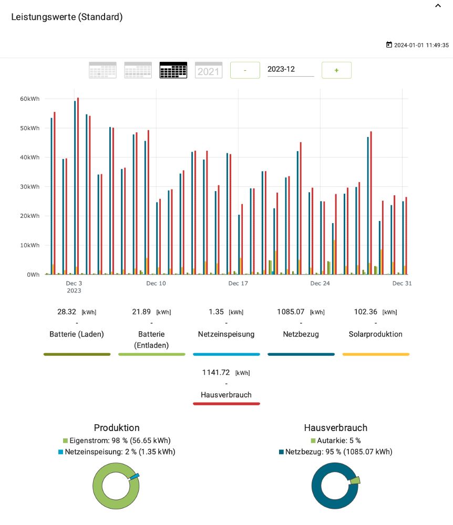Click the Netzeinspeisung blue legend square in Produktion

pos(60,452)
